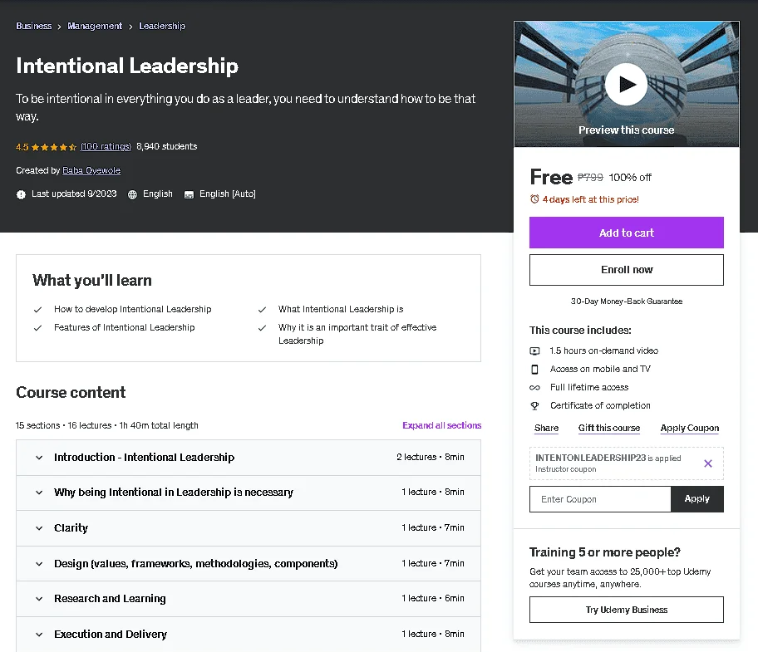758x652 pixels.
Task: Click the certificate trophy icon
Action: 534,406
